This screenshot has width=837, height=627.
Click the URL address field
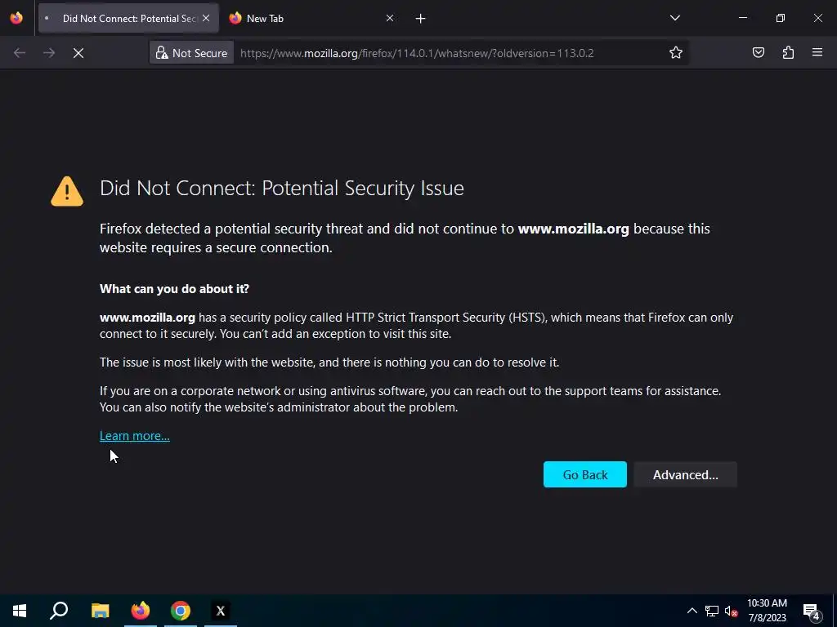coord(441,53)
